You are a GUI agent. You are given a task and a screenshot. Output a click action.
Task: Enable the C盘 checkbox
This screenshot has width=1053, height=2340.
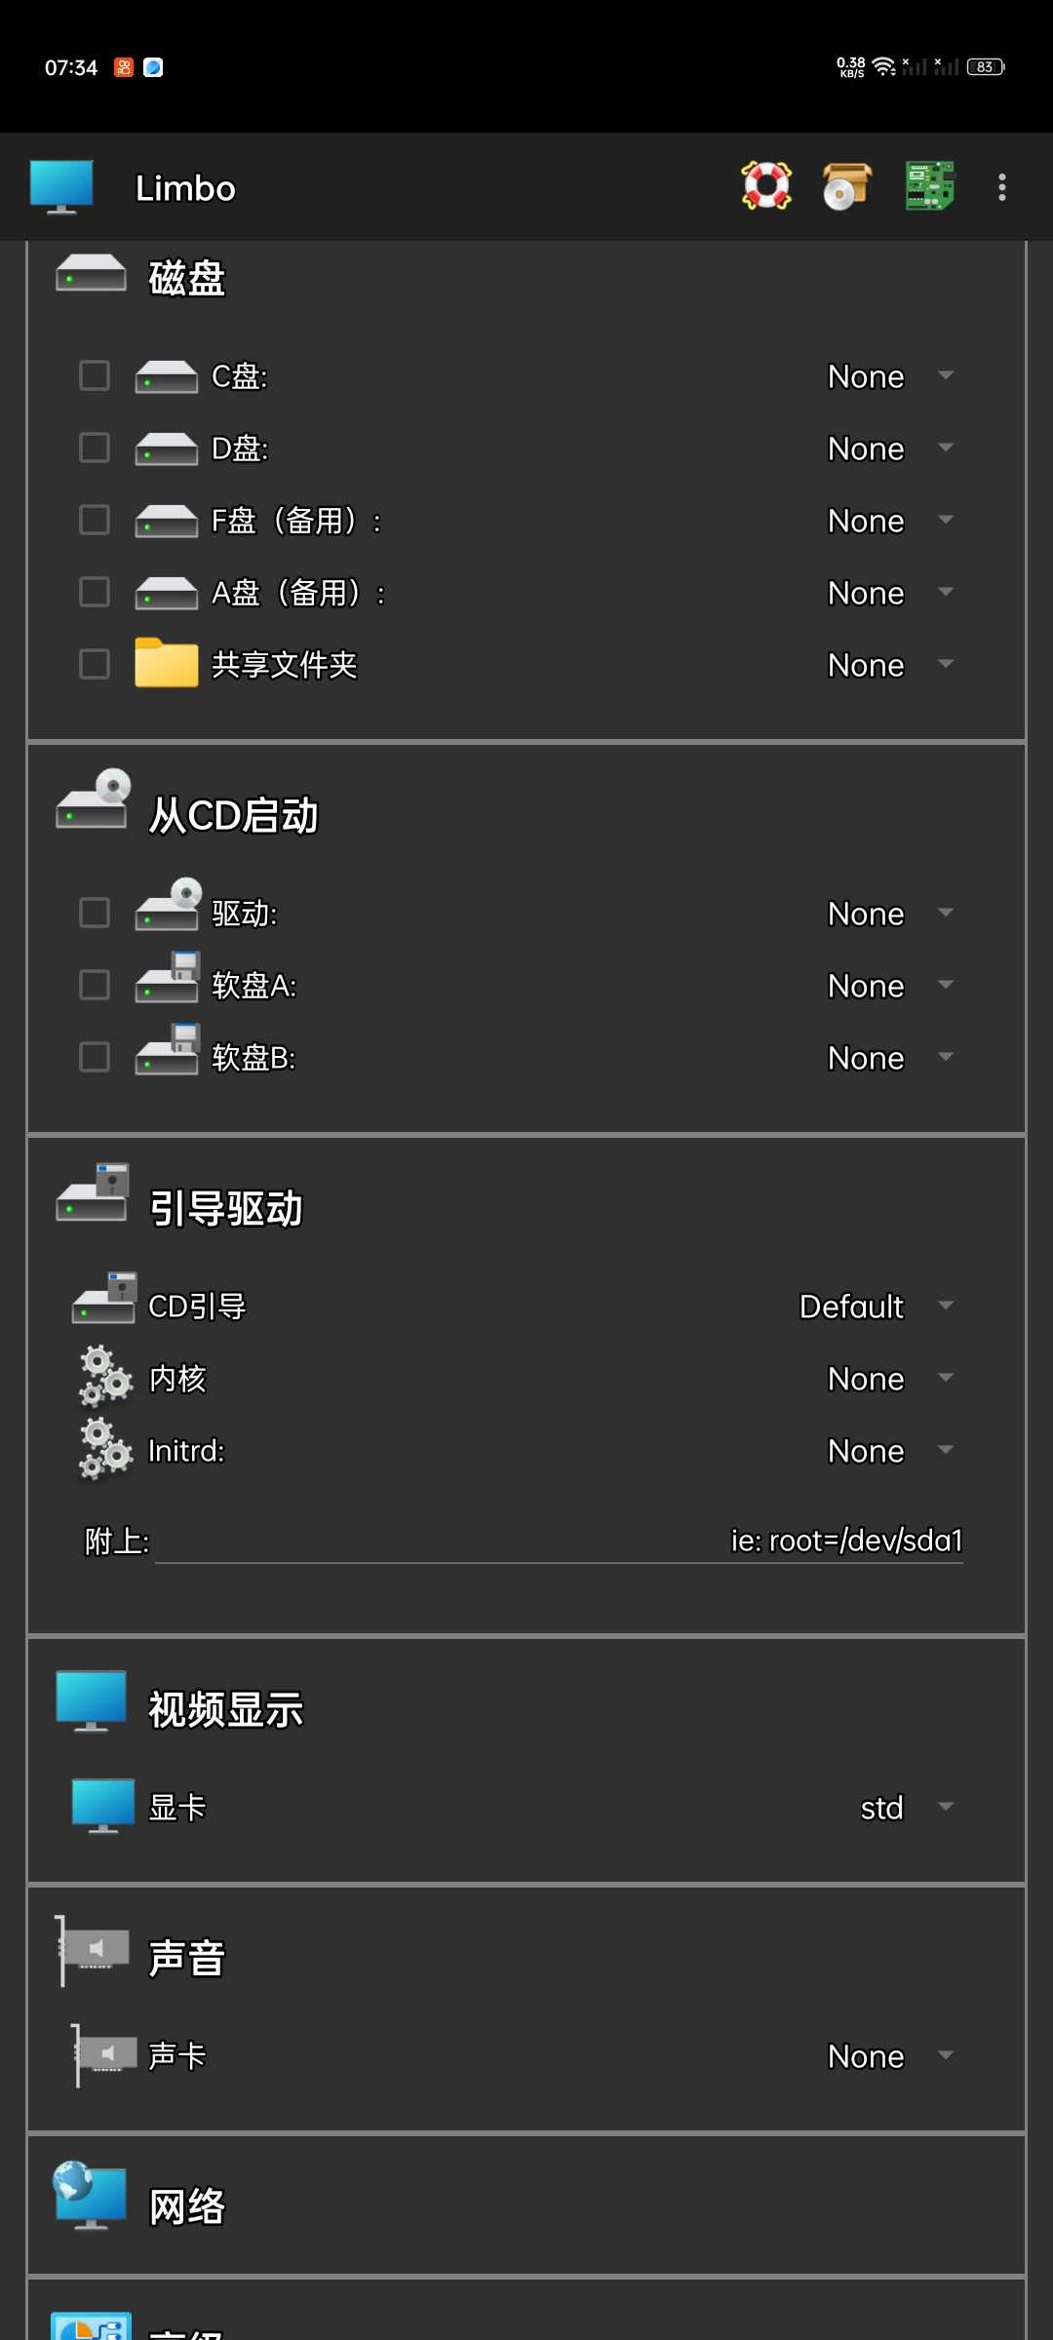95,375
